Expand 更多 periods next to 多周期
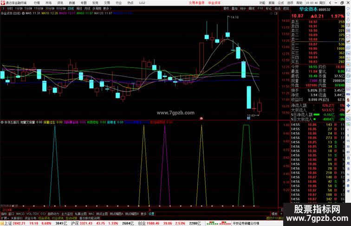Image resolution: width=351 pixels, height=226 pixels. click(107, 8)
